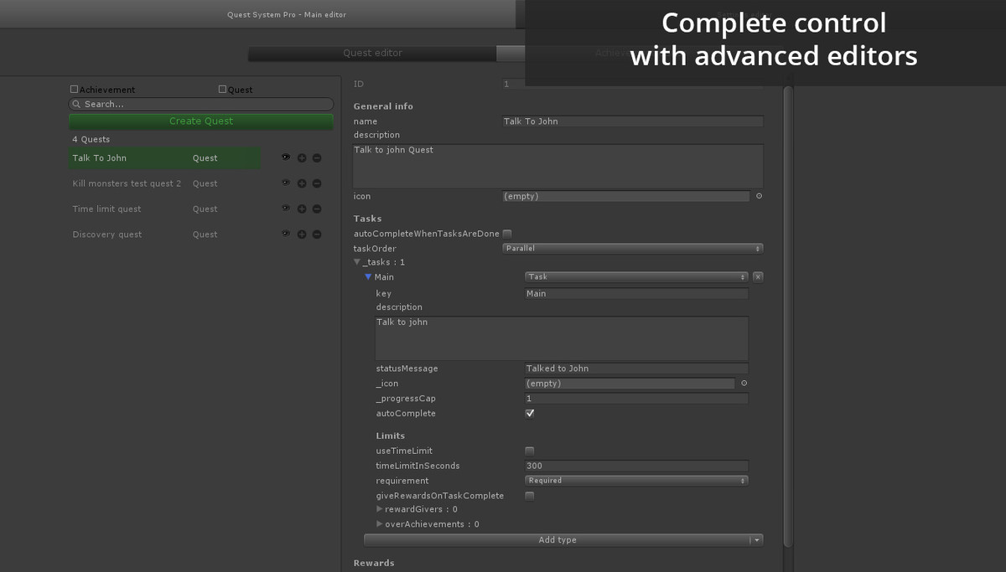Click the General info section heading
Screen dimensions: 1006x572
383,106
